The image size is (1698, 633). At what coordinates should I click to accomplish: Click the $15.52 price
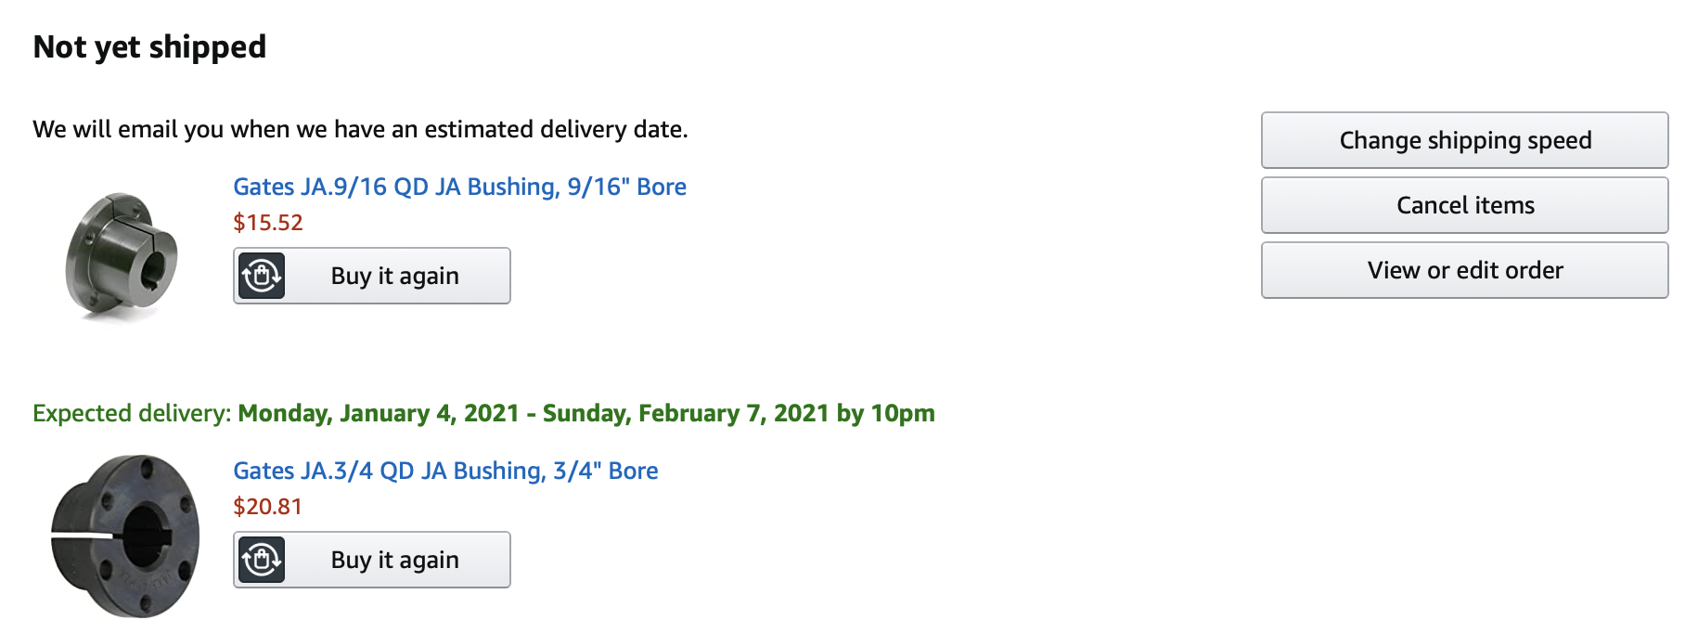268,223
